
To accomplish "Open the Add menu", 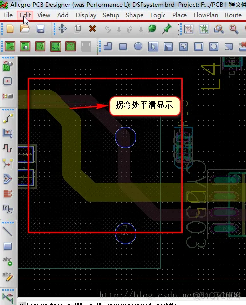I will pyautogui.click(x=63, y=15).
